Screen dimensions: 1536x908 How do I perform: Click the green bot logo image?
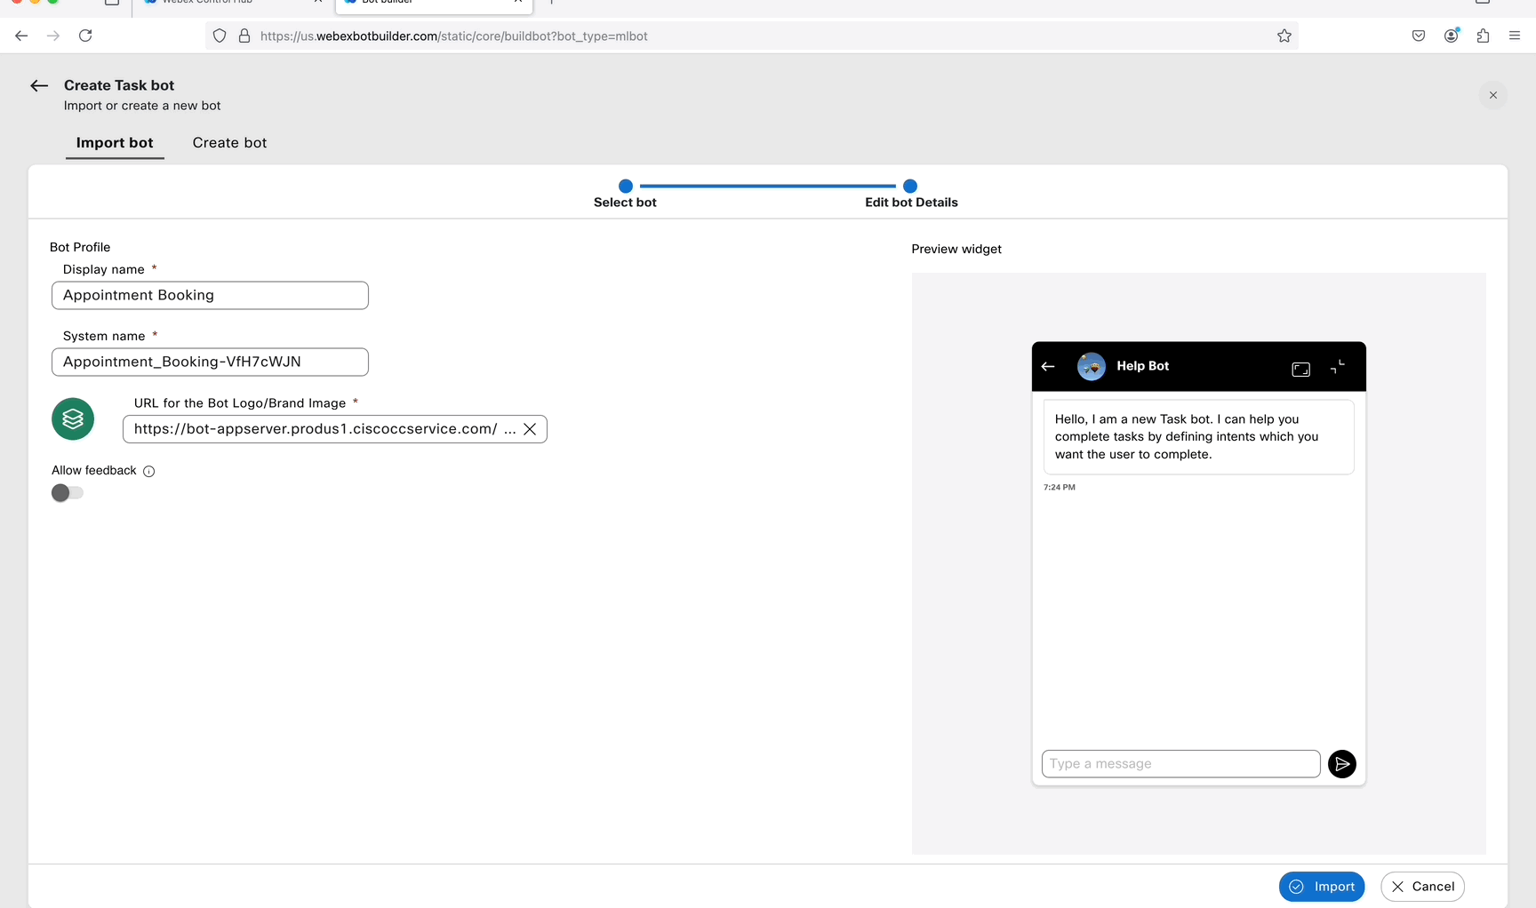[x=73, y=419]
